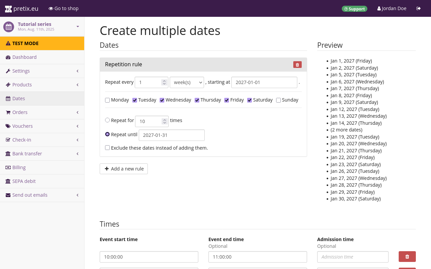Open the Jordan Doe account link
This screenshot has width=431, height=269.
pyautogui.click(x=392, y=8)
